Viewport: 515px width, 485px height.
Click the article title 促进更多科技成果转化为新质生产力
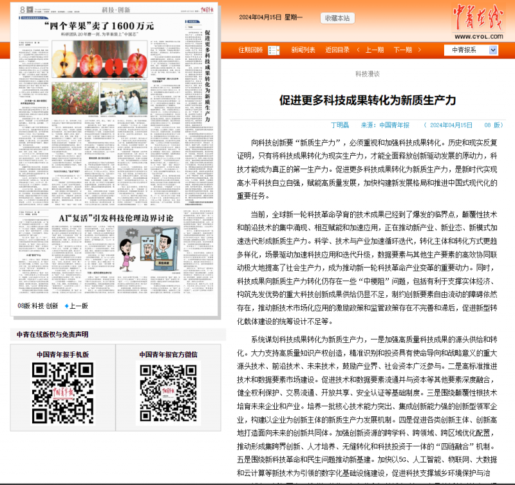click(368, 100)
